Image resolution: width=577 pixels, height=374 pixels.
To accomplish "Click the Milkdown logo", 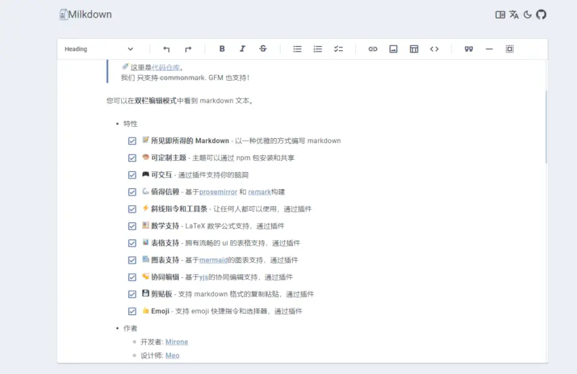I will 63,14.
